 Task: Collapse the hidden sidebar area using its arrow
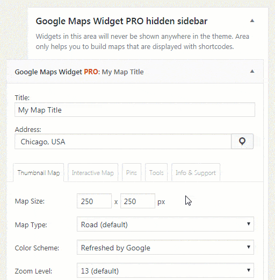click(x=252, y=20)
